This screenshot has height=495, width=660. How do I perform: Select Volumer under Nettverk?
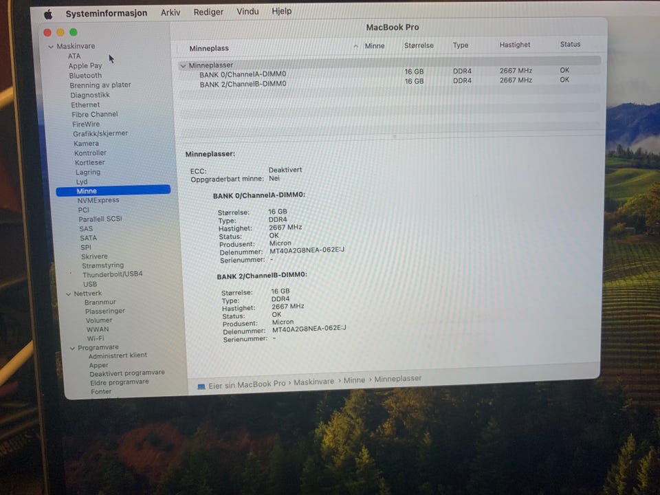[x=99, y=320]
